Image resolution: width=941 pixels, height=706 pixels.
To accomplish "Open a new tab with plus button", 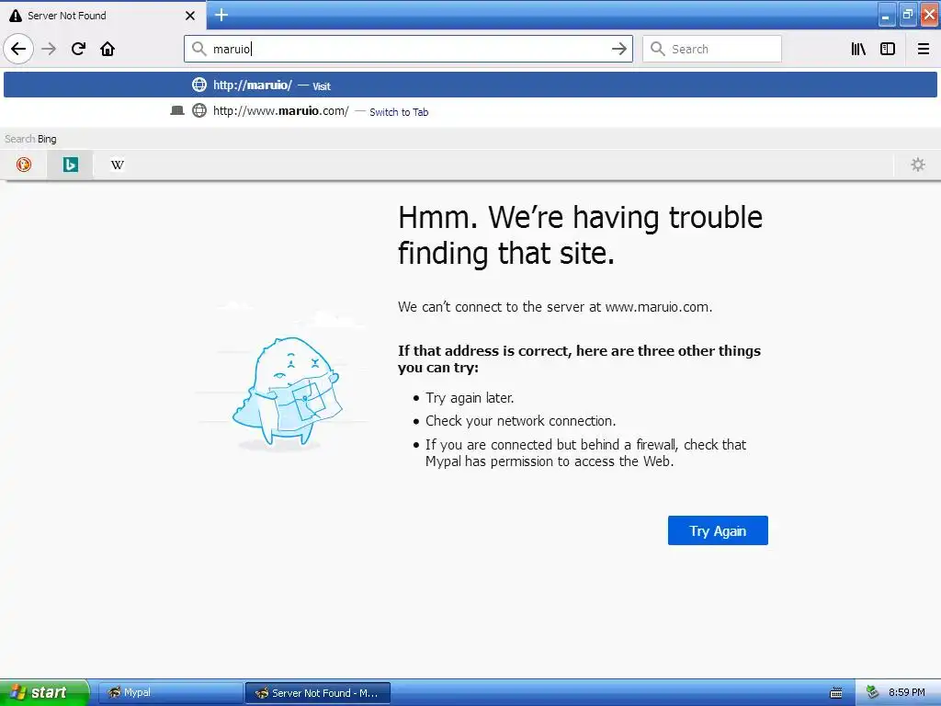I will coord(221,15).
